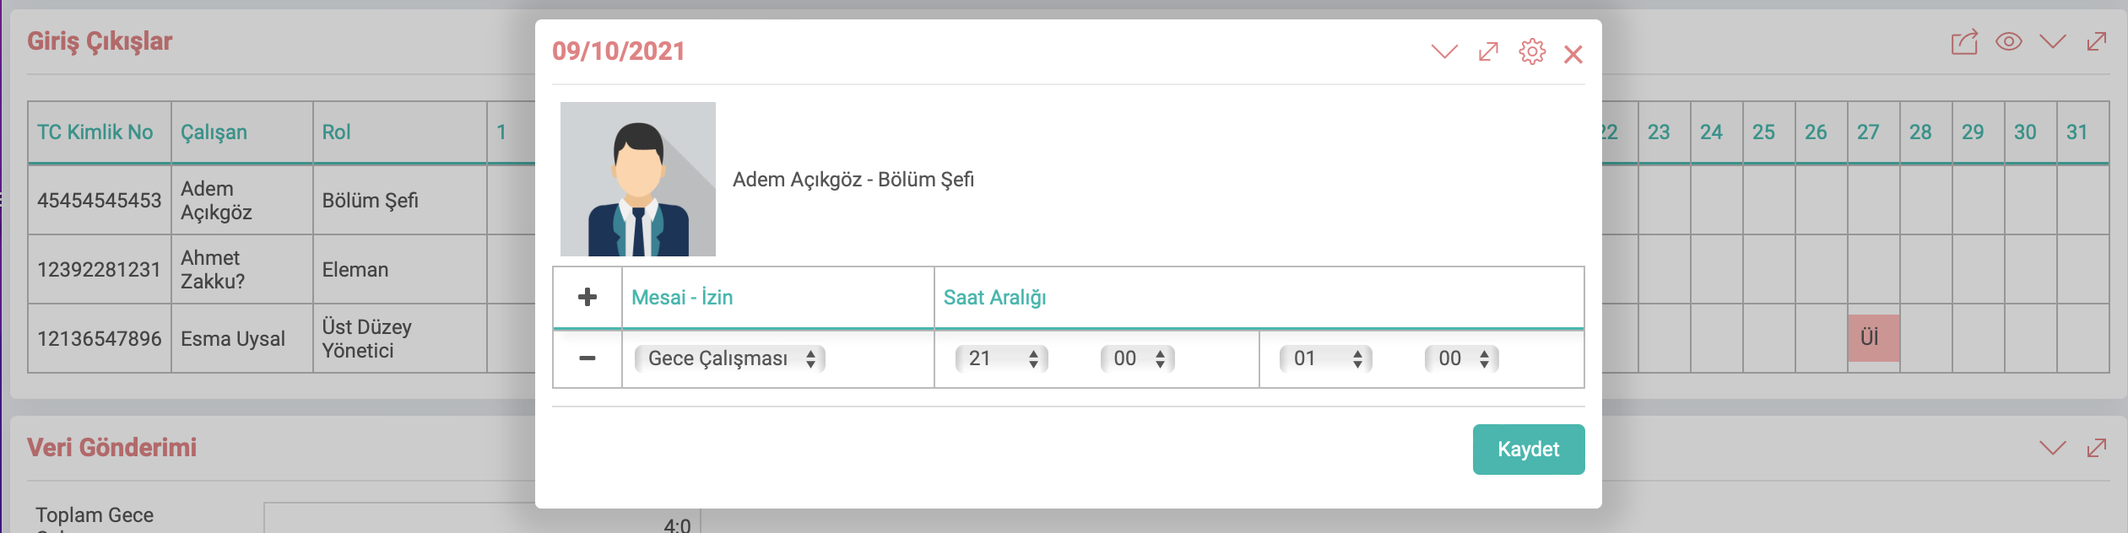This screenshot has width=2128, height=533.
Task: Open the Gece Çalışması dropdown
Action: [730, 358]
